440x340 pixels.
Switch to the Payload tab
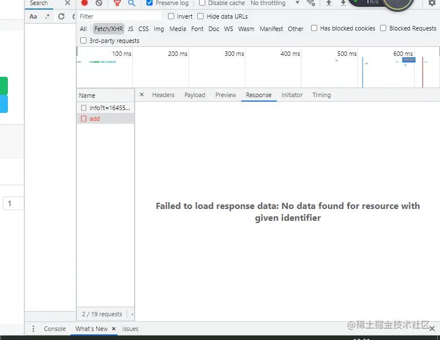pos(195,95)
